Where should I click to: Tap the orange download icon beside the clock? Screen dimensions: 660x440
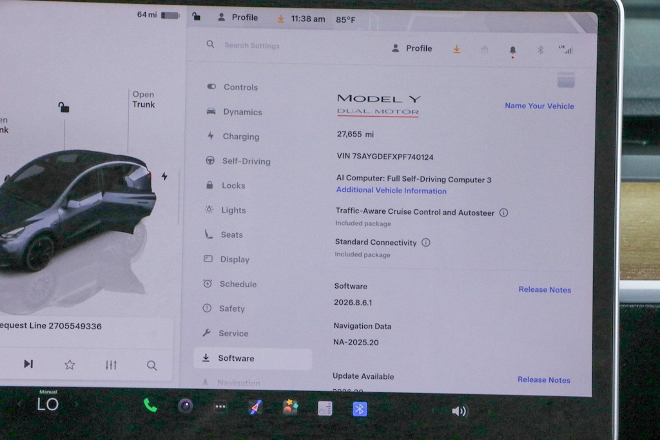[280, 19]
